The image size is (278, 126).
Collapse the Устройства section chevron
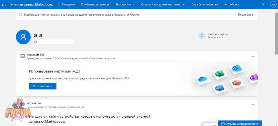click(x=253, y=105)
